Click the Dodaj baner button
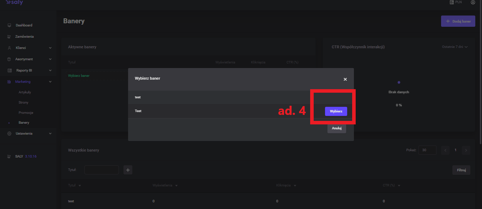 (x=458, y=21)
